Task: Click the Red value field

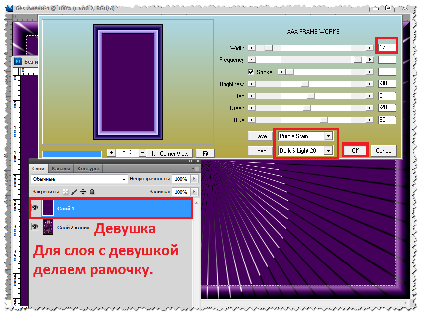Action: point(387,96)
